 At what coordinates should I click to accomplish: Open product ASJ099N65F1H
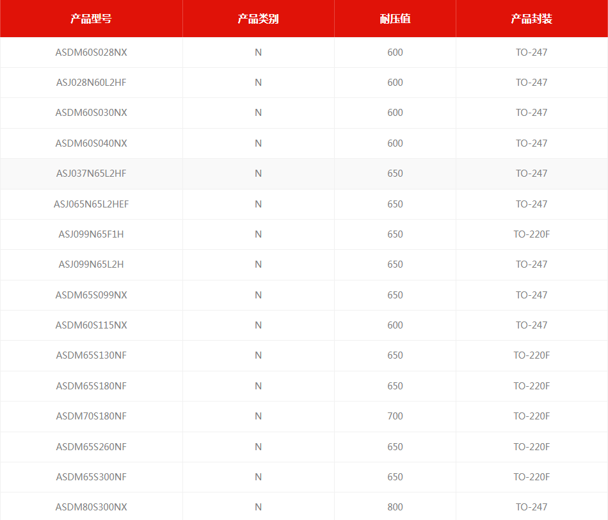(x=91, y=234)
